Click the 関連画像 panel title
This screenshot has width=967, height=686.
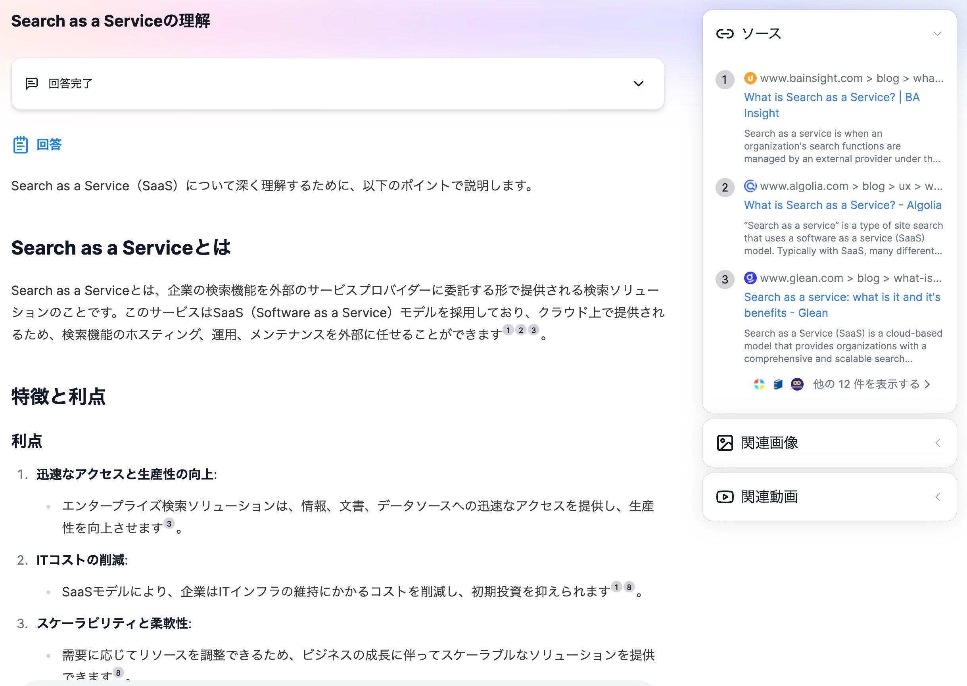point(769,443)
